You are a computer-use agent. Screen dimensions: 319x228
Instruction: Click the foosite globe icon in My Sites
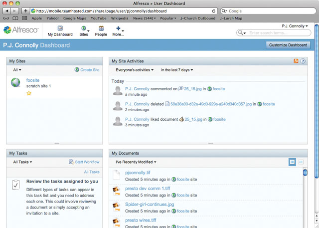click(15, 82)
